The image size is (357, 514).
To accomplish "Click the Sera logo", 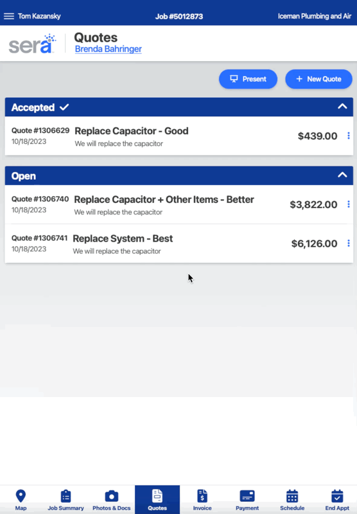I will 32,43.
